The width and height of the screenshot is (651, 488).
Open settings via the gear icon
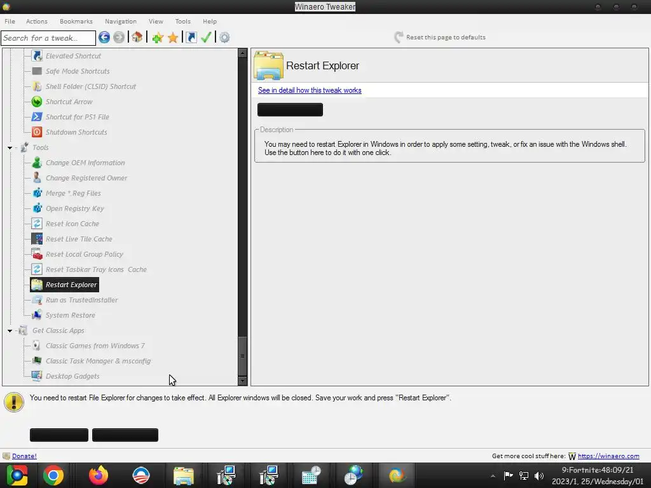(x=224, y=37)
